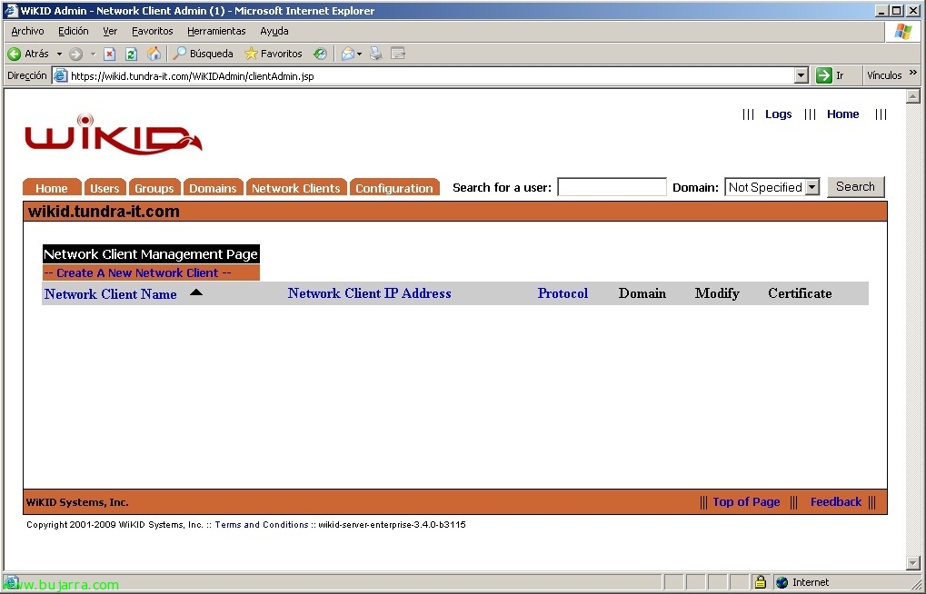Click the Internet zone globe icon

[x=782, y=582]
